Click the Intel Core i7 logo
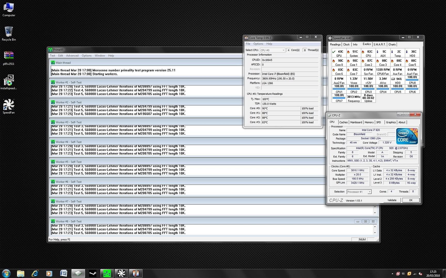 click(x=407, y=136)
